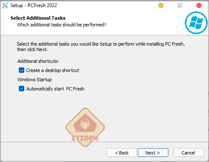The width and height of the screenshot is (209, 162).
Task: Click the PCFresh wrench icon in title bar
Action: 5,5
